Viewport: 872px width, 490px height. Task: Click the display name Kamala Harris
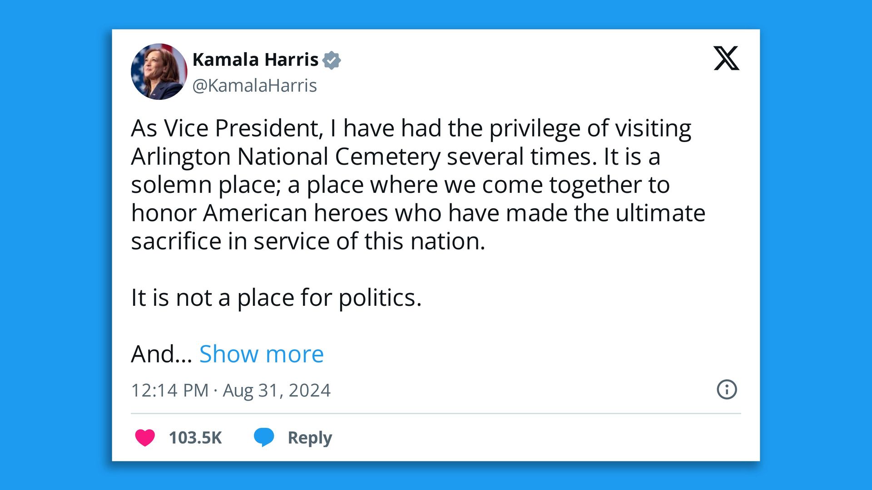tap(255, 59)
